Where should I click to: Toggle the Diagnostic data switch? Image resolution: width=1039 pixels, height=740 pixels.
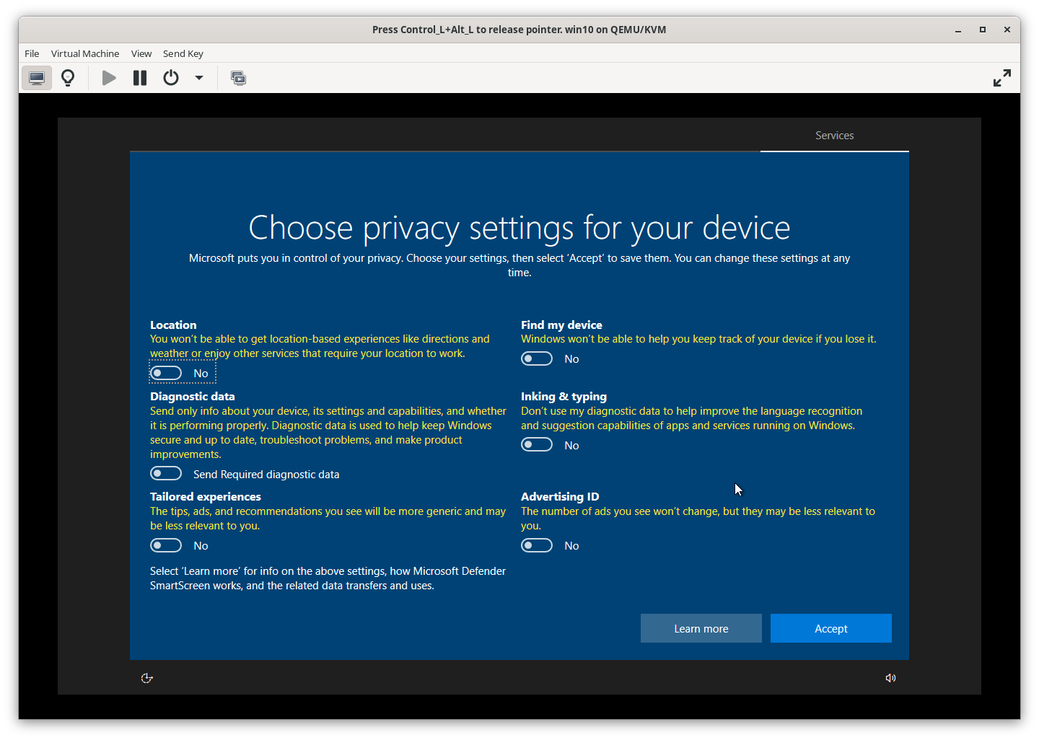(x=166, y=474)
